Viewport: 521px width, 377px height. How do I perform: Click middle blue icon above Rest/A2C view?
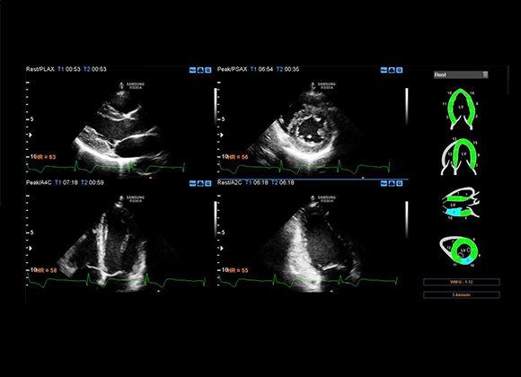(392, 183)
